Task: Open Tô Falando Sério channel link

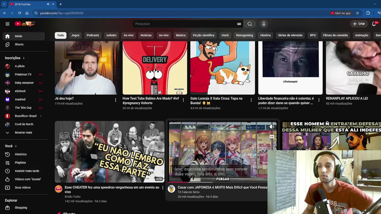Action: 188,192
